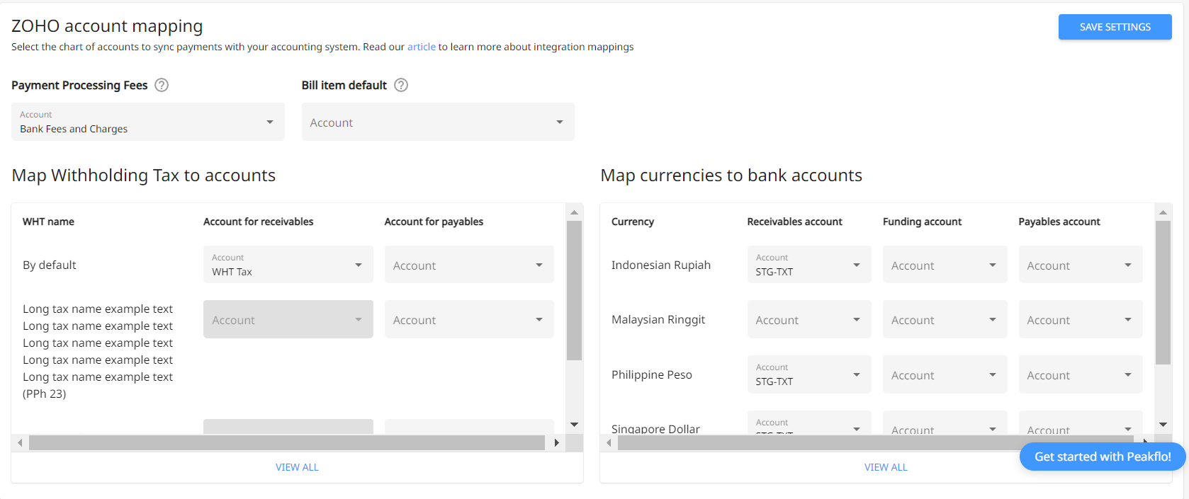Open Malaysian Ringgit payables account dropdown
The width and height of the screenshot is (1189, 499).
coord(1081,319)
